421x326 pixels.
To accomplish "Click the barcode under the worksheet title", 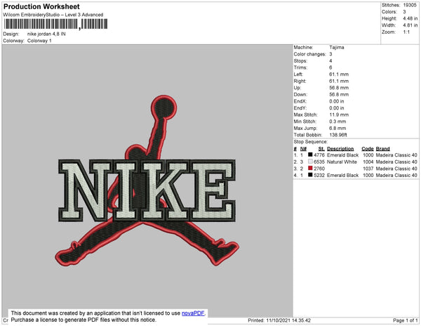I will [x=56, y=24].
